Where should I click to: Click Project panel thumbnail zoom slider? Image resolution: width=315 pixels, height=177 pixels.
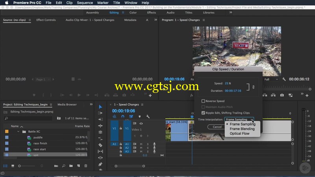pyautogui.click(x=27, y=166)
